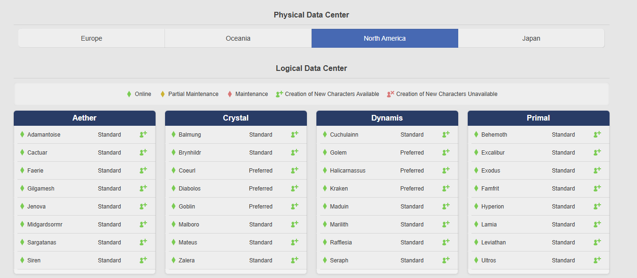Screen dimensions: 637x278
Task: Click Maduin's character creation available icon
Action: (446, 206)
